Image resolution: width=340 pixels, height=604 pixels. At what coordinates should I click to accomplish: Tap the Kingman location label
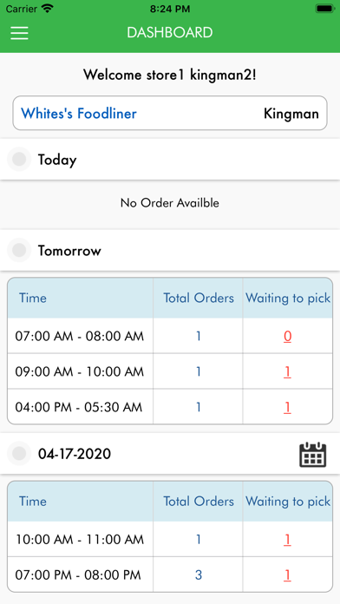point(291,114)
